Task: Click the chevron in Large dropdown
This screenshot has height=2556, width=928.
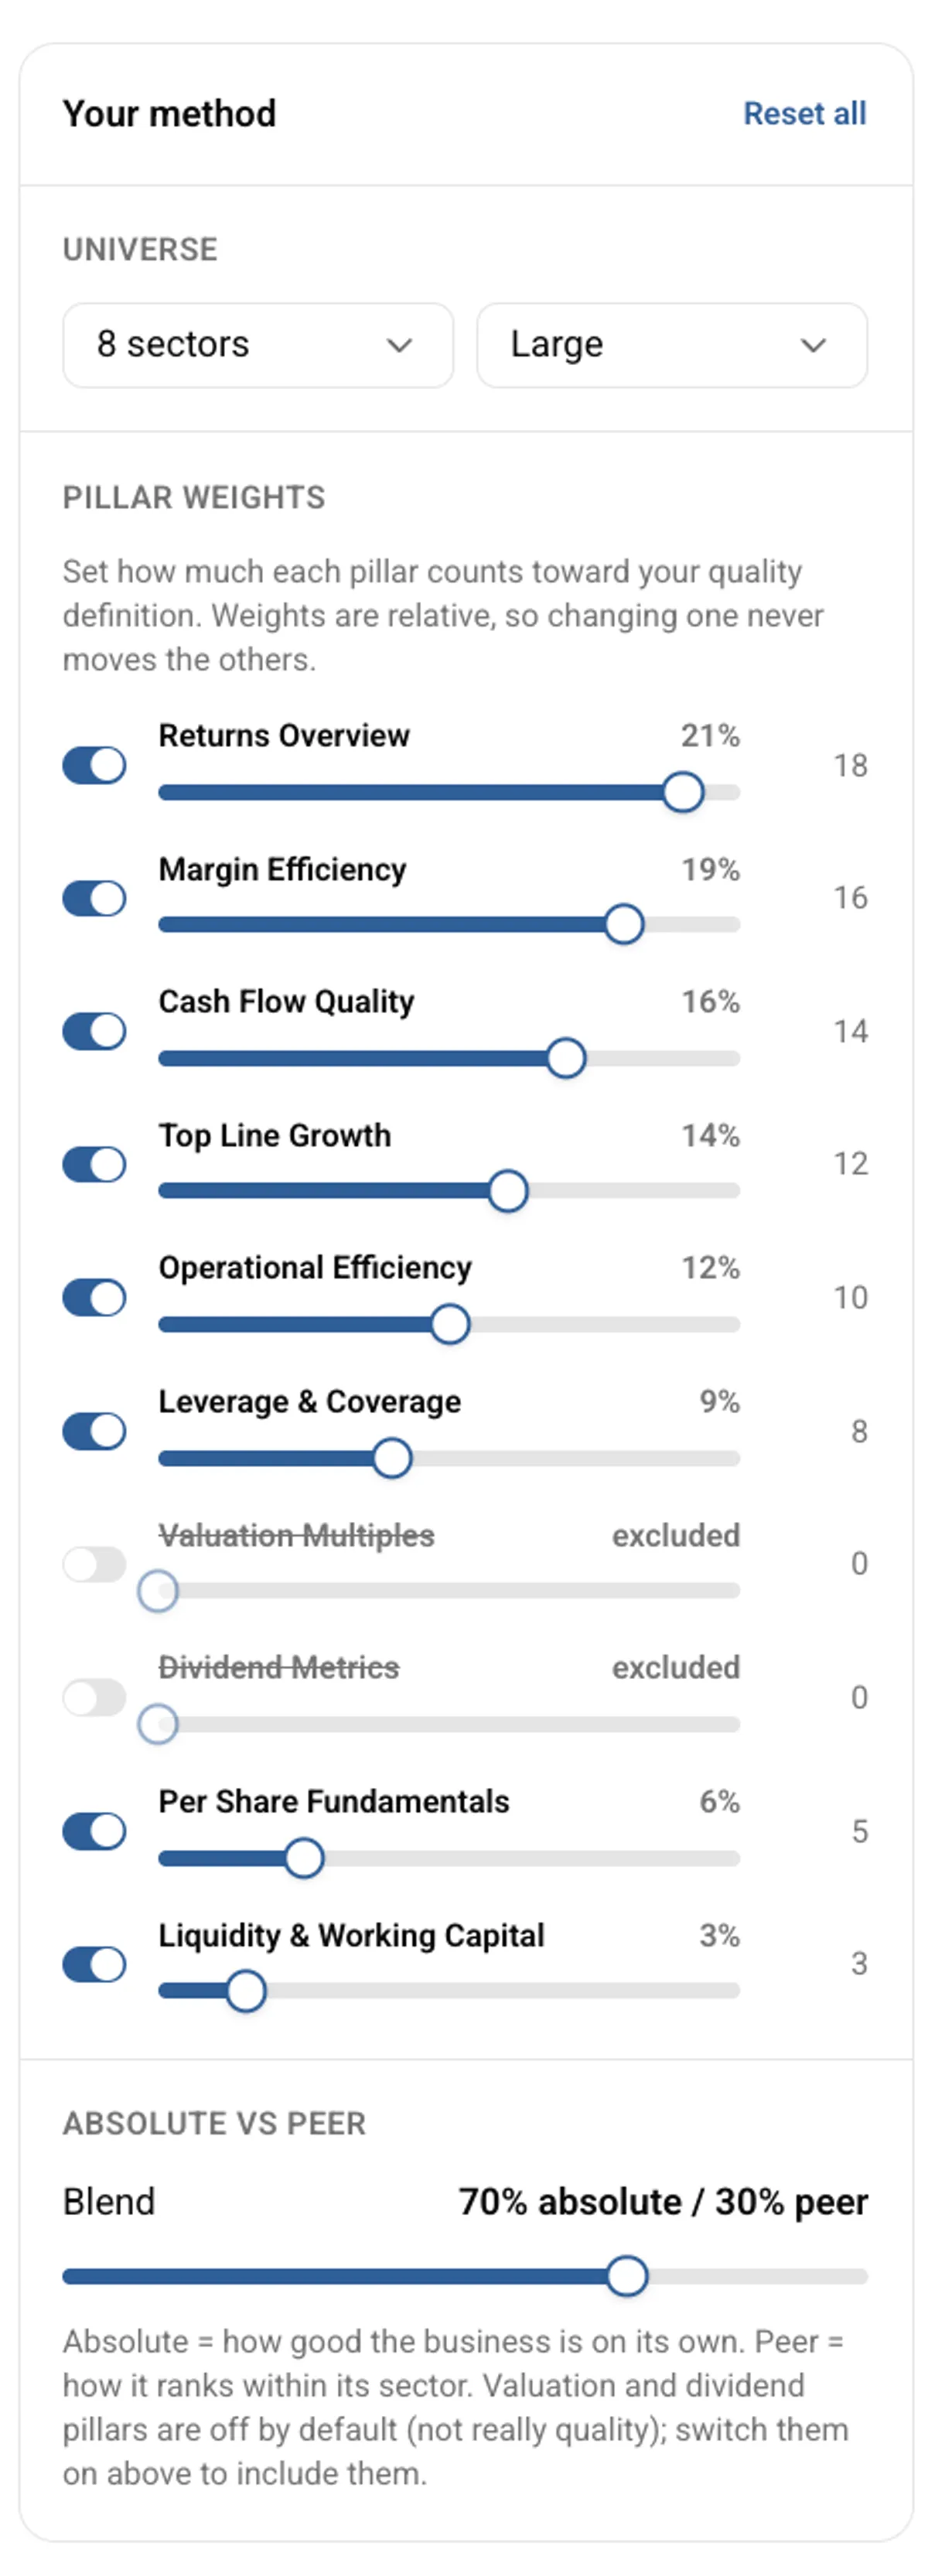Action: tap(813, 345)
